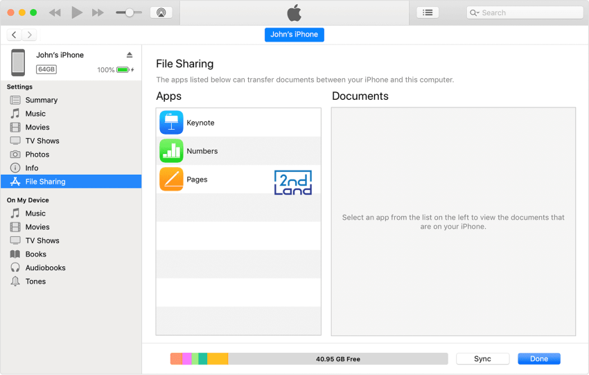The width and height of the screenshot is (589, 375).
Task: Select the John's iPhone device button
Action: pos(294,35)
